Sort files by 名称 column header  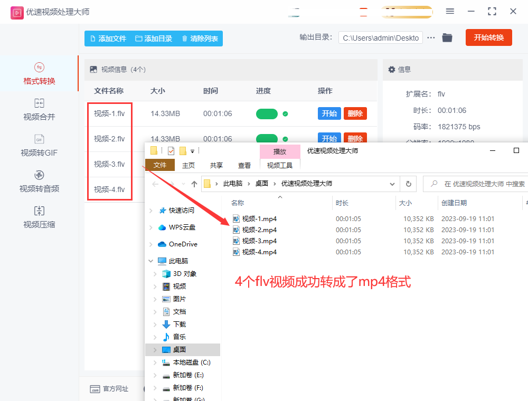tap(238, 203)
